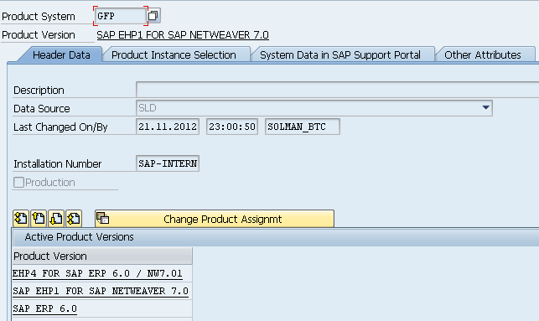Select the Other Attributes tab
This screenshot has width=539, height=321.
(483, 55)
